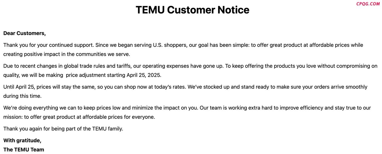This screenshot has height=154, width=382.
Task: Click 'We've stocked up' sentence
Action: pyautogui.click(x=208, y=87)
